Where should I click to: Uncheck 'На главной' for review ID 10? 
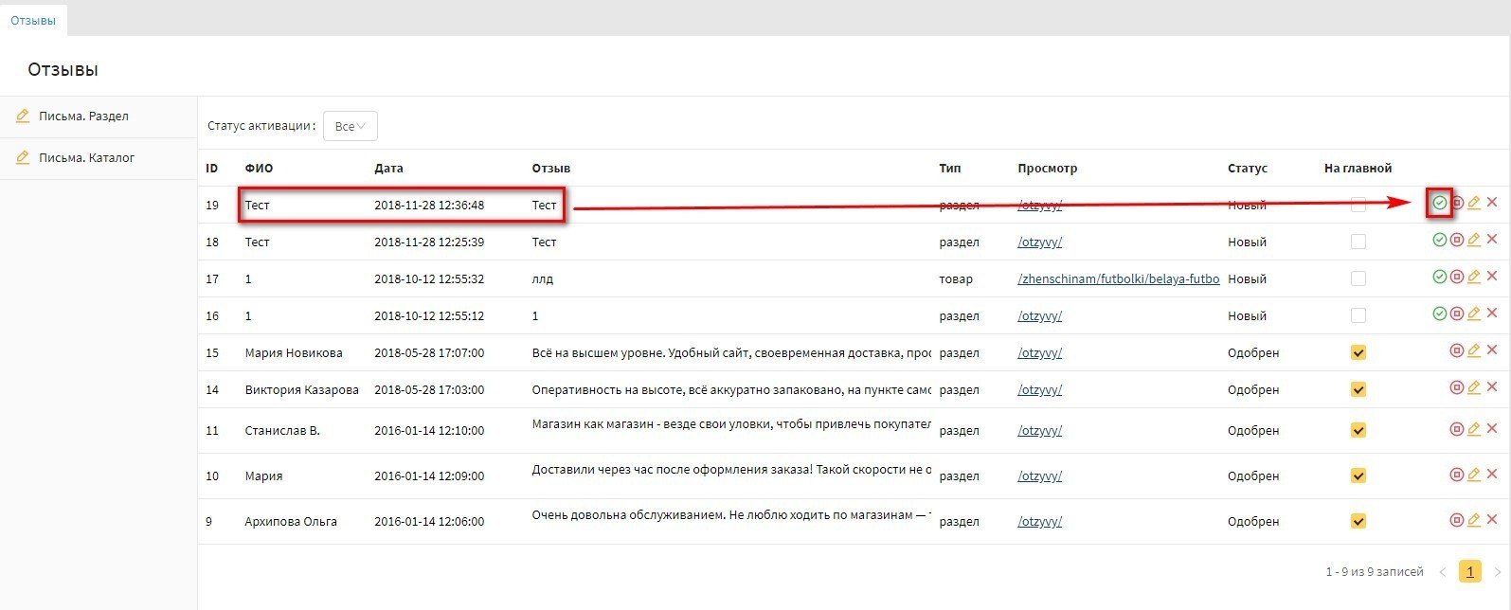(1358, 475)
